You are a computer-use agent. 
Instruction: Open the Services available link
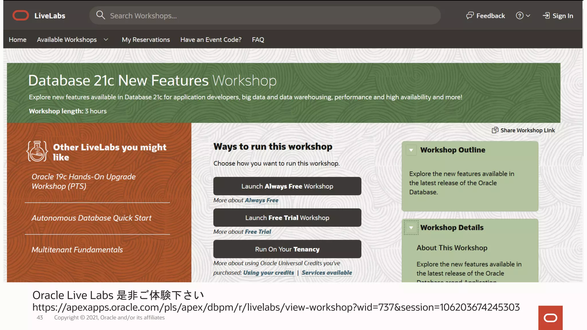327,273
